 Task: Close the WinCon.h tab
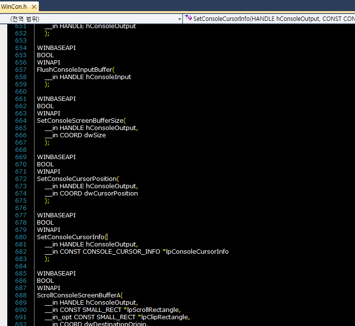[x=33, y=6]
